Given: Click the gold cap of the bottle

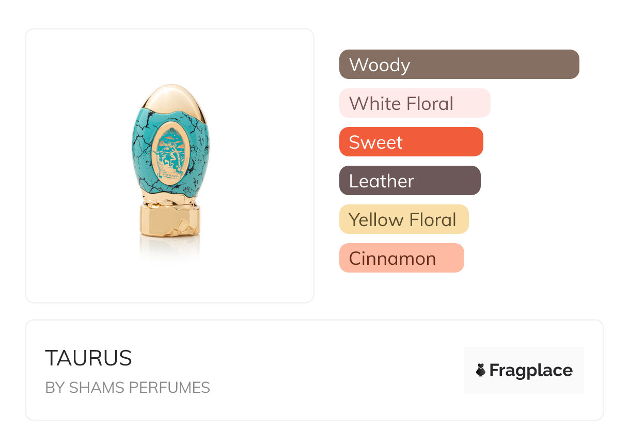Looking at the screenshot, I should point(170,98).
